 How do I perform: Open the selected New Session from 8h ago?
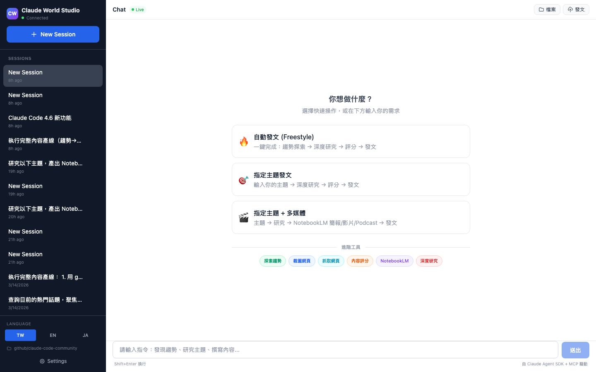pyautogui.click(x=53, y=76)
